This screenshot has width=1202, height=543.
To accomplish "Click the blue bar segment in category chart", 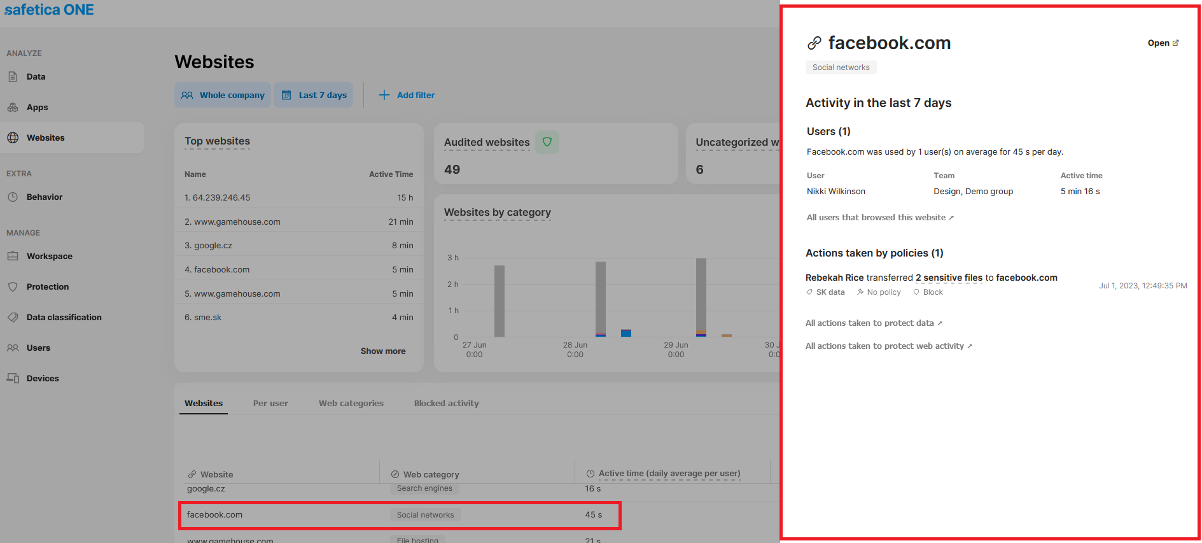I will (626, 334).
